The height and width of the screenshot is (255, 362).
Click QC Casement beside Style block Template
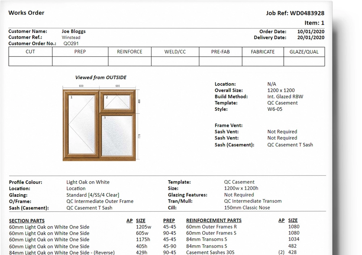282,103
